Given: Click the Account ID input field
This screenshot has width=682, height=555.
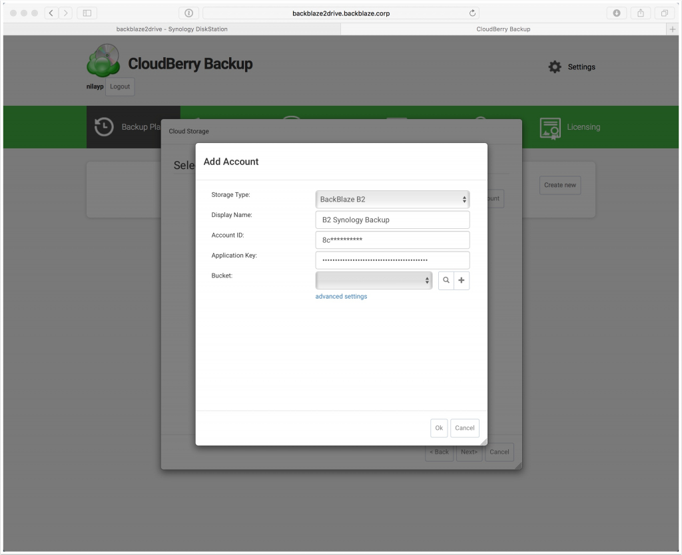Looking at the screenshot, I should point(392,240).
